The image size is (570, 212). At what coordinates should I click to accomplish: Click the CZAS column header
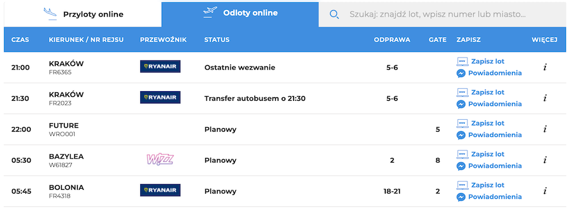point(21,40)
